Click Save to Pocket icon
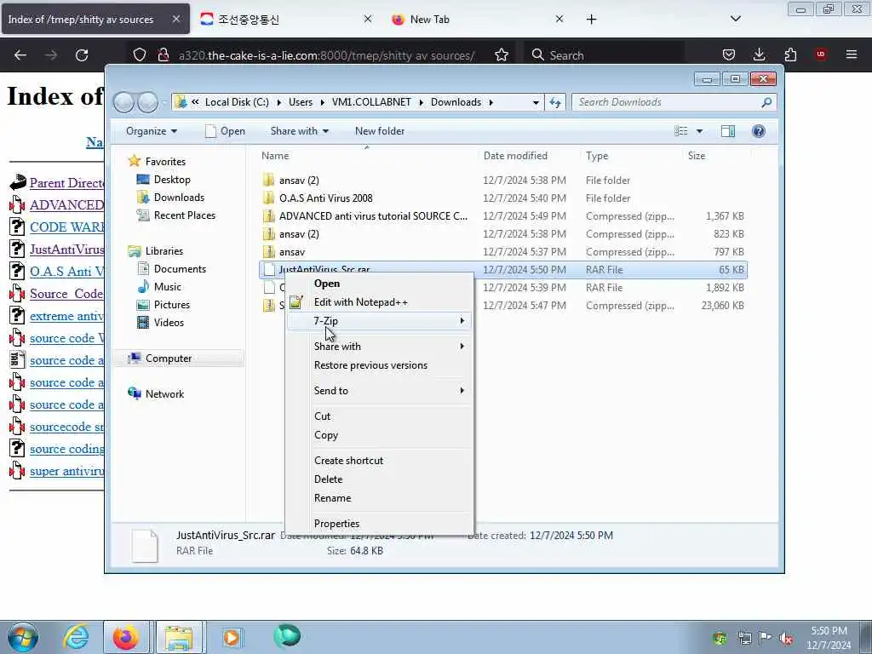Image resolution: width=872 pixels, height=654 pixels. point(729,54)
